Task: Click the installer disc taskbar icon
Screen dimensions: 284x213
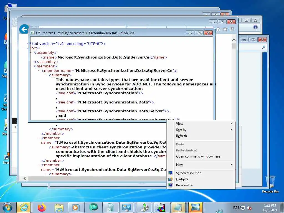Action: 144,207
